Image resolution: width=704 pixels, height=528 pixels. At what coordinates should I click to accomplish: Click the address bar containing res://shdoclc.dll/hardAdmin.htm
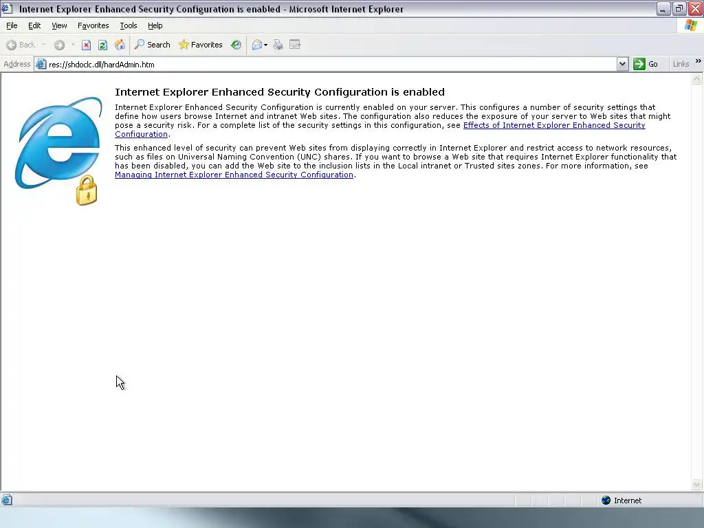(x=331, y=64)
